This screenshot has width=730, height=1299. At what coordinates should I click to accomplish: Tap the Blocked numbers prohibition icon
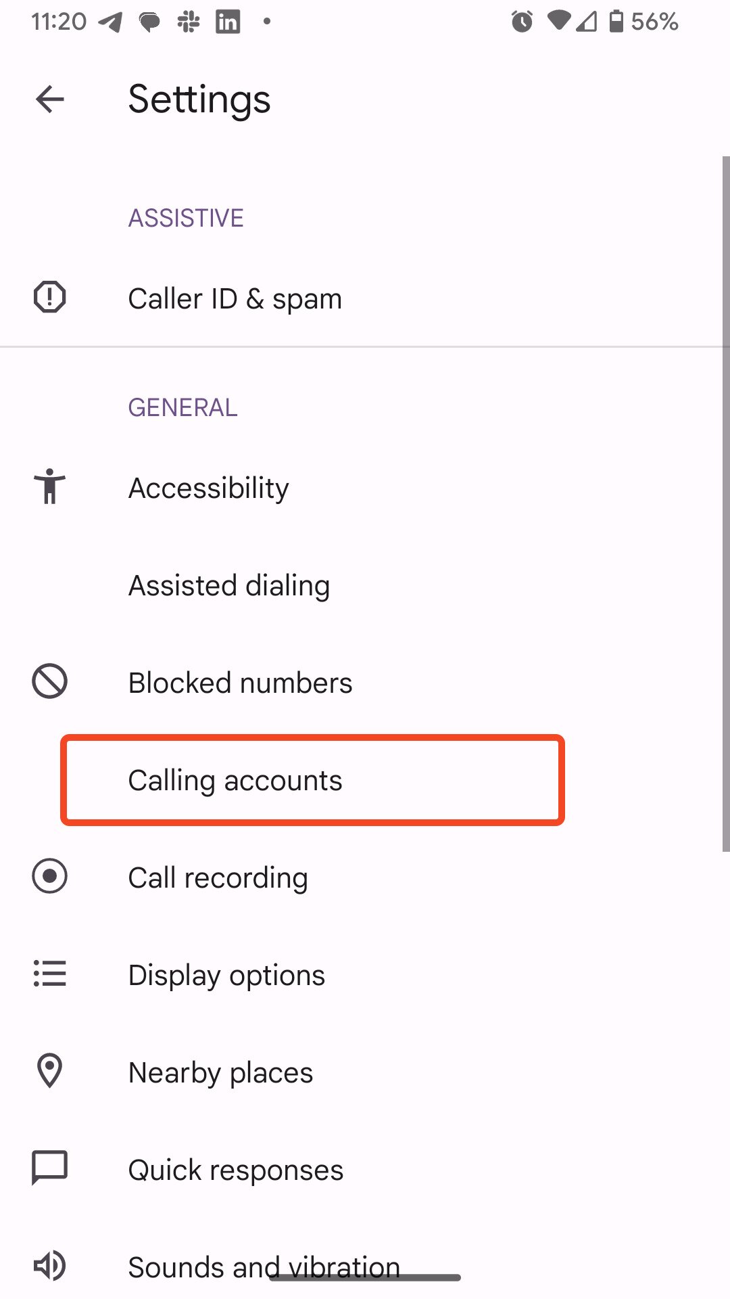[49, 681]
